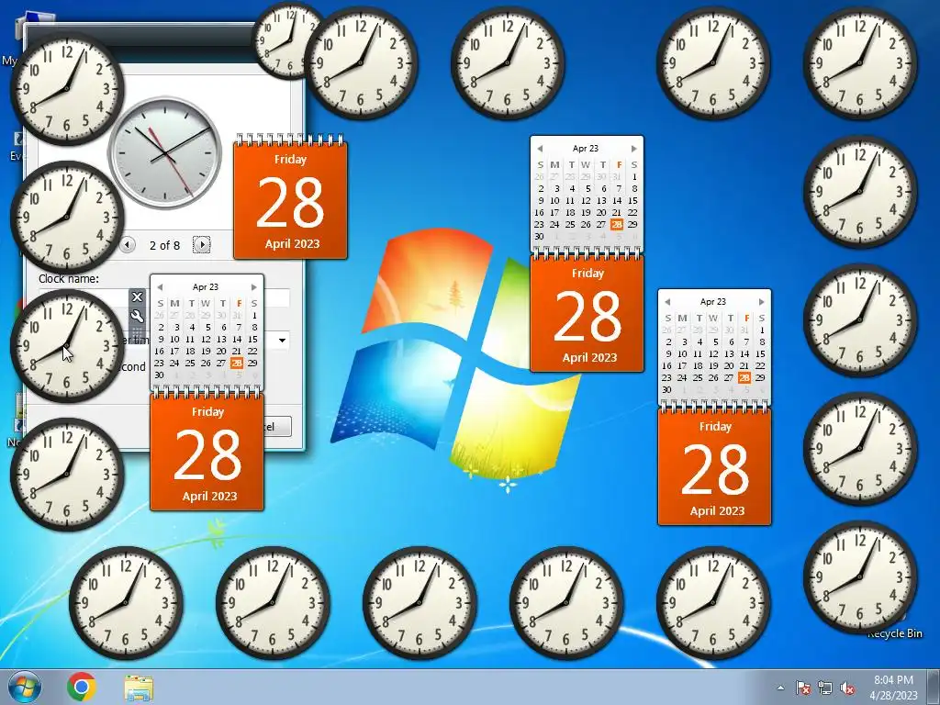Viewport: 940px width, 705px height.
Task: Open the Windows Start menu
Action: (25, 687)
